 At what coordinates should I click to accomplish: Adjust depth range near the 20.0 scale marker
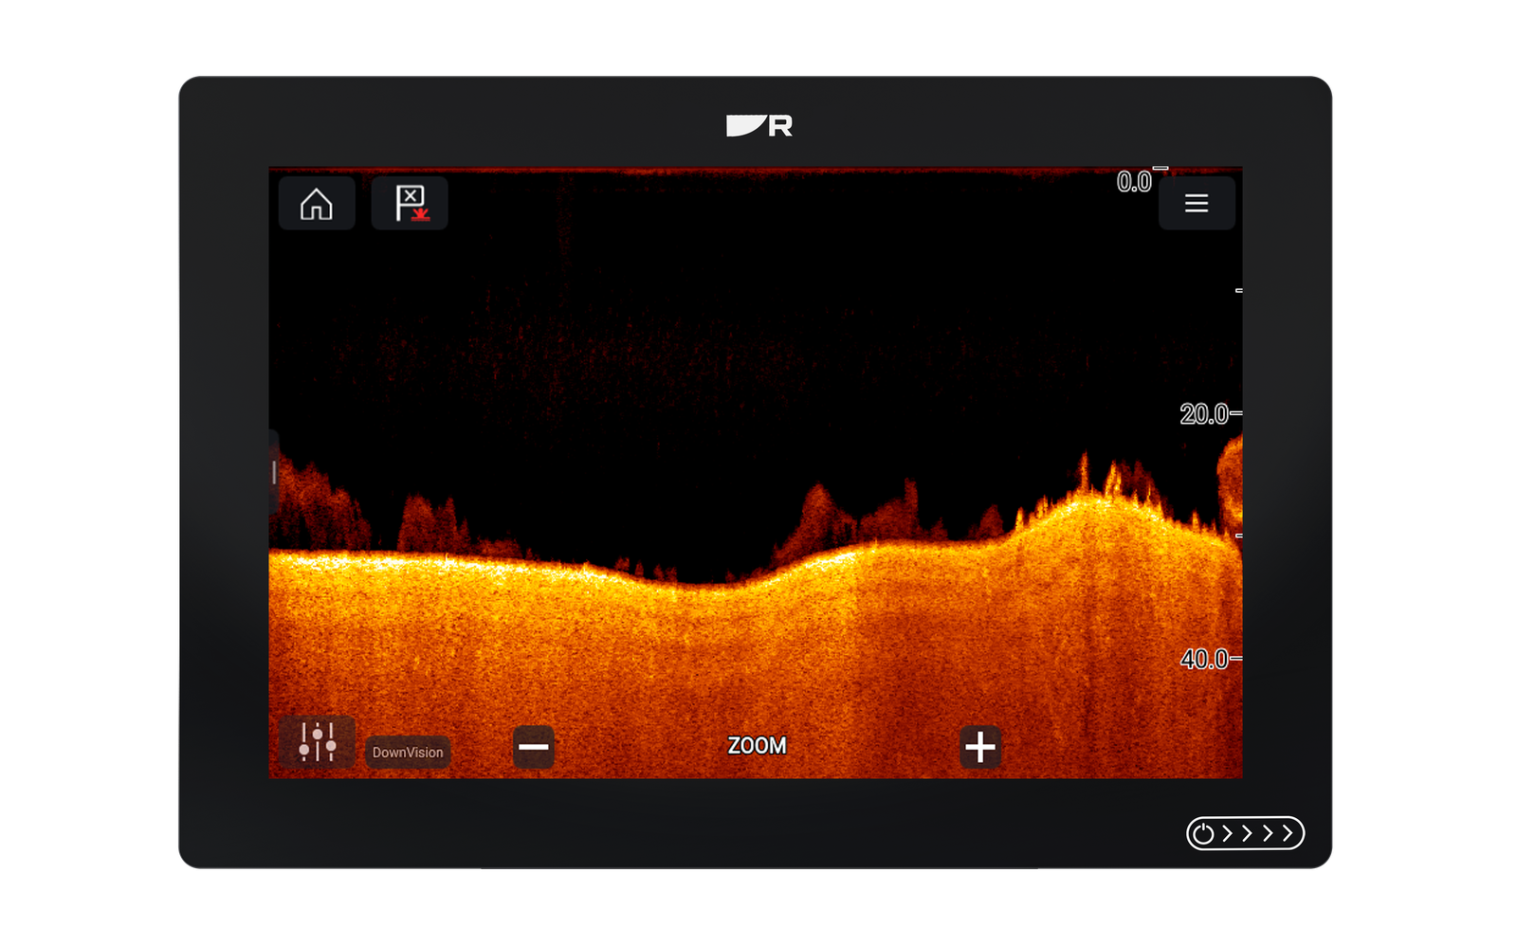(x=1205, y=411)
